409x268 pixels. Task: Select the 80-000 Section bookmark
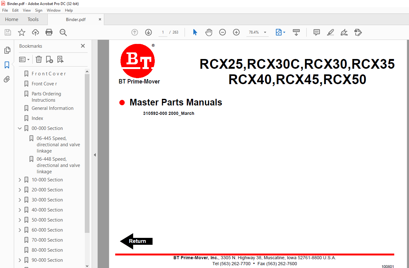(47, 250)
